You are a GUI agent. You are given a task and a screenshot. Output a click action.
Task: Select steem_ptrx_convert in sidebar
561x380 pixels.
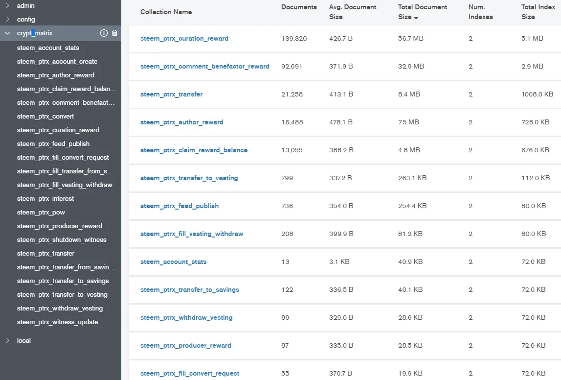click(x=45, y=117)
